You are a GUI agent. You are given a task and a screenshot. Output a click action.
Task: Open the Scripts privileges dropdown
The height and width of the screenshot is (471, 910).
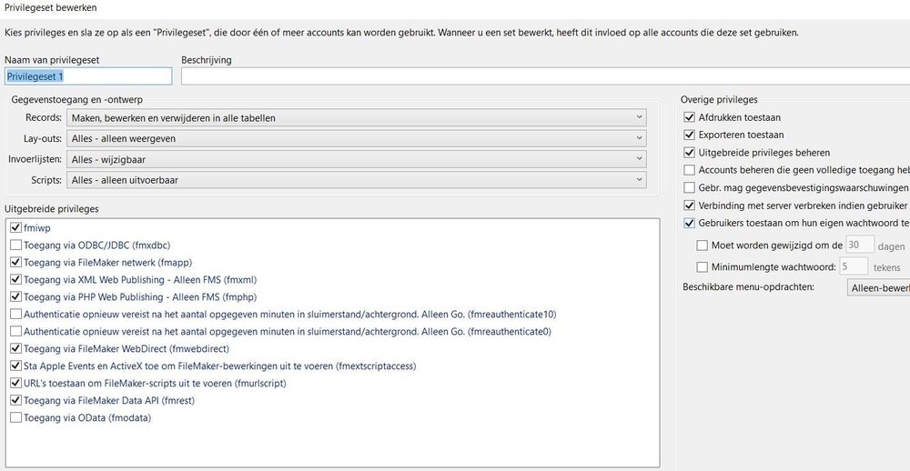pos(357,180)
